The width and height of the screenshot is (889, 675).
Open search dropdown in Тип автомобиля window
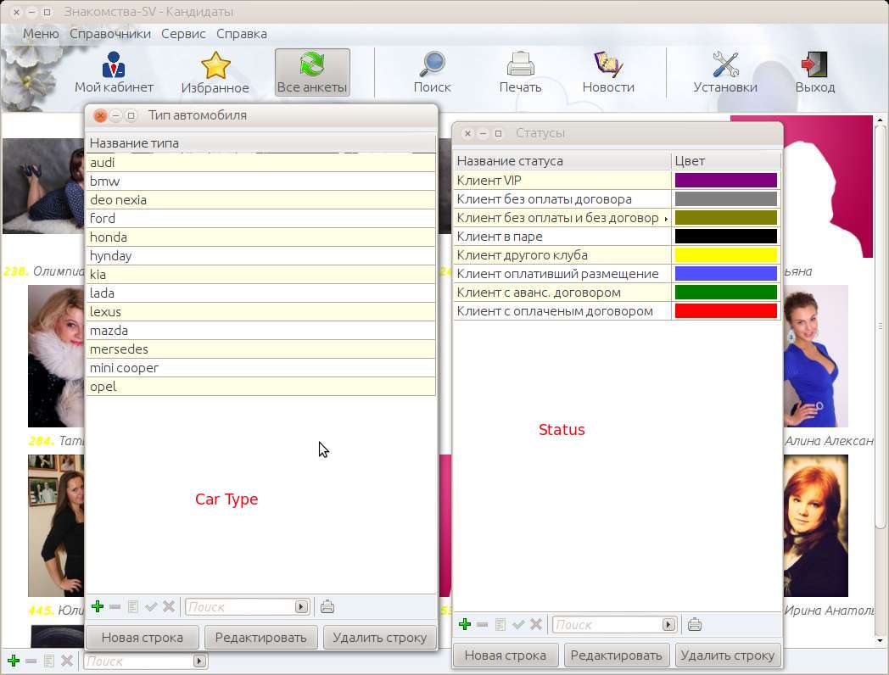(301, 607)
